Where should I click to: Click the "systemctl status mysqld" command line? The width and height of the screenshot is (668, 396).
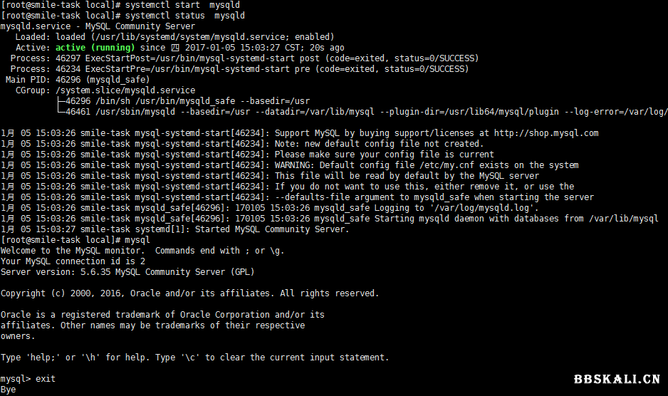[x=184, y=15]
